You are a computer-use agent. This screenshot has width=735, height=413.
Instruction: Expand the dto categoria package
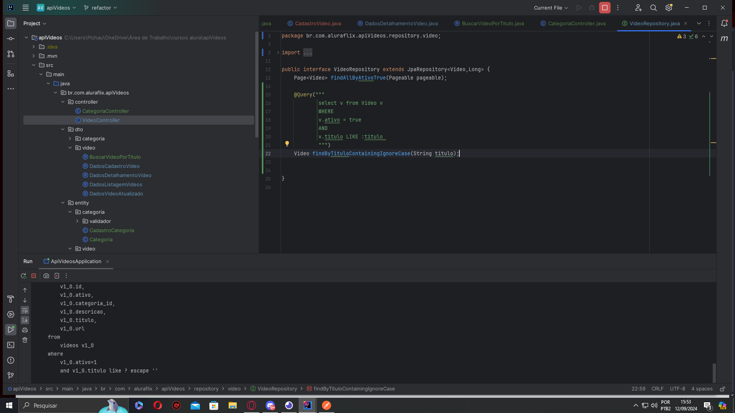(x=70, y=138)
